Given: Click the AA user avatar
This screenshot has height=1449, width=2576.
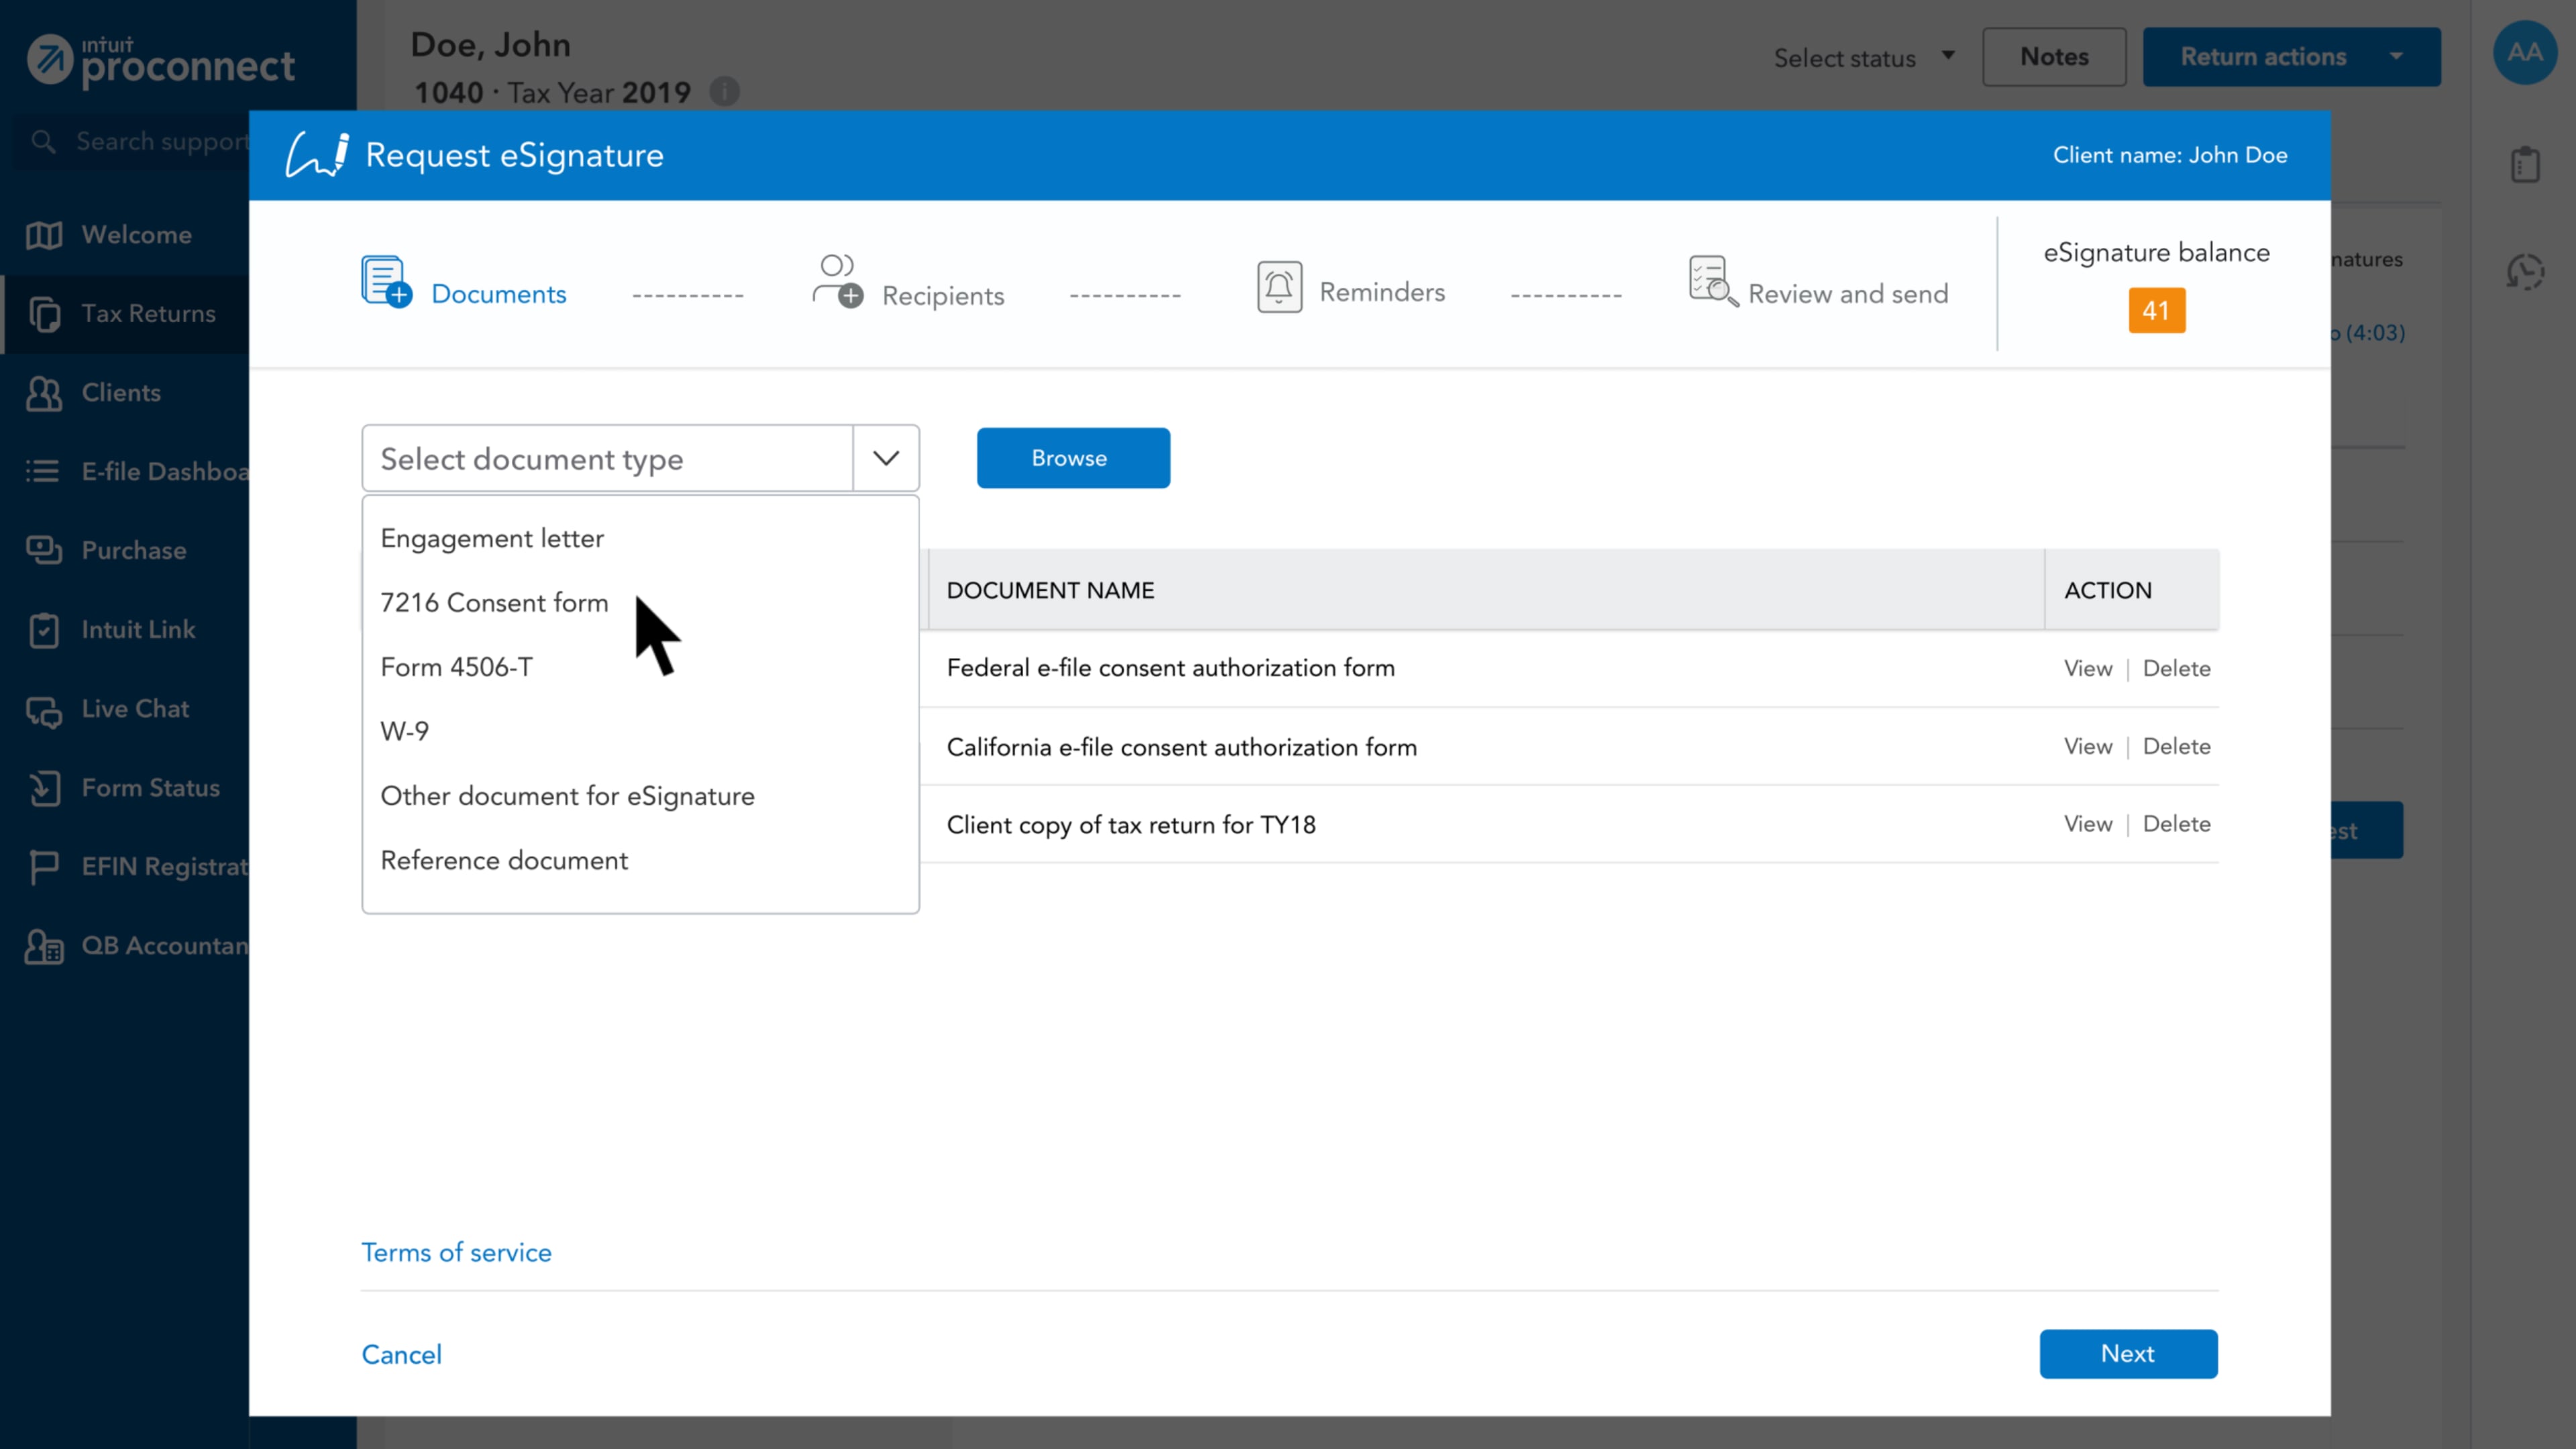Looking at the screenshot, I should [2523, 53].
